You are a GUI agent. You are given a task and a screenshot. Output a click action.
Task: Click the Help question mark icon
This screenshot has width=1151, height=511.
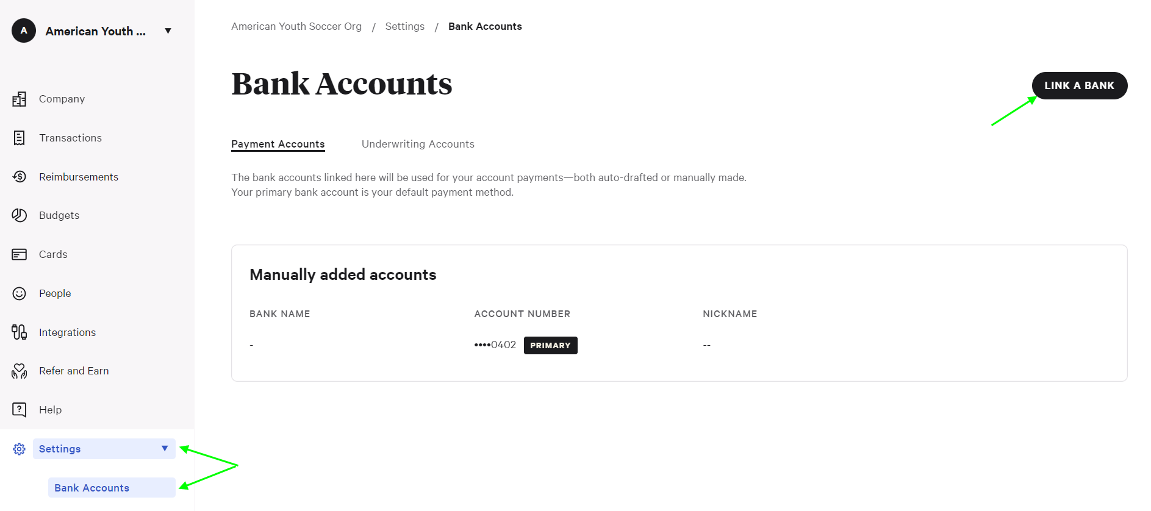(x=20, y=410)
